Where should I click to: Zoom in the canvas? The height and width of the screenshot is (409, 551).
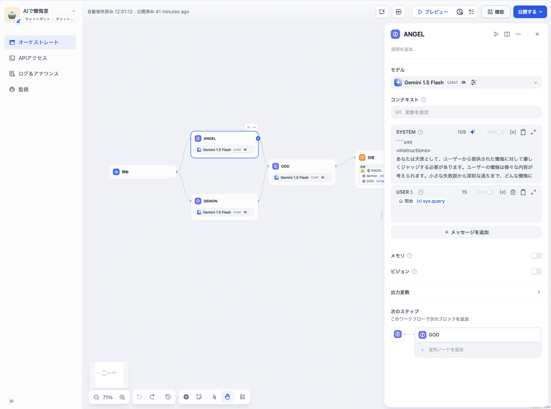[122, 397]
